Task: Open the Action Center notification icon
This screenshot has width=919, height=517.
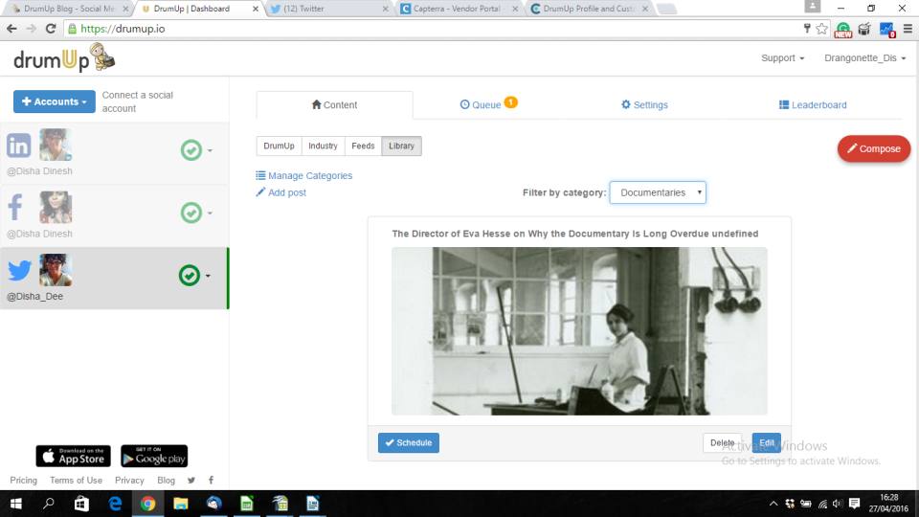Action: click(x=855, y=504)
